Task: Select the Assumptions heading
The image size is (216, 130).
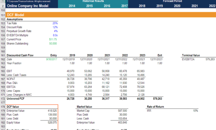Action: coord(15,19)
